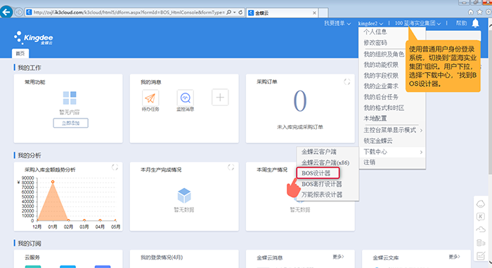Click 更多 link in 金蝶云消息
The image size is (492, 268).
(x=338, y=257)
